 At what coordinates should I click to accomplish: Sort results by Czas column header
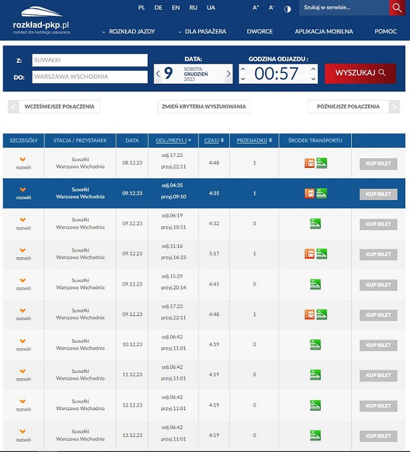tap(211, 141)
